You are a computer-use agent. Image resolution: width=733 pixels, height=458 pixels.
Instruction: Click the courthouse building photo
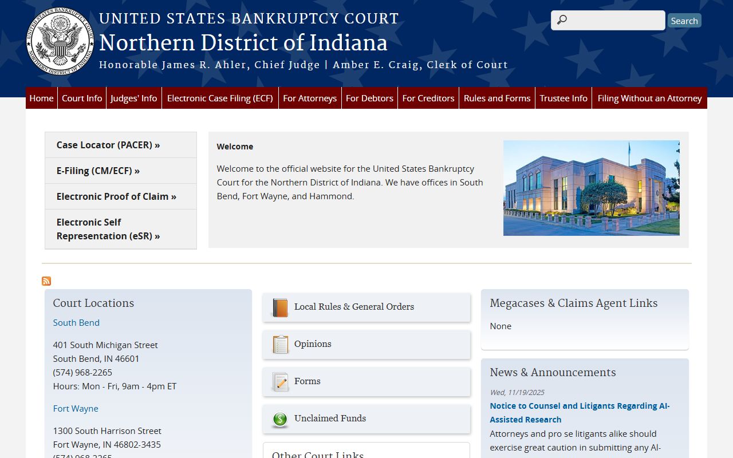592,188
